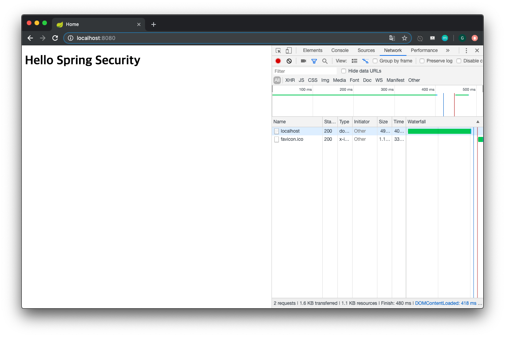Select the favicon.ico request
This screenshot has width=505, height=337.
coord(377,139)
